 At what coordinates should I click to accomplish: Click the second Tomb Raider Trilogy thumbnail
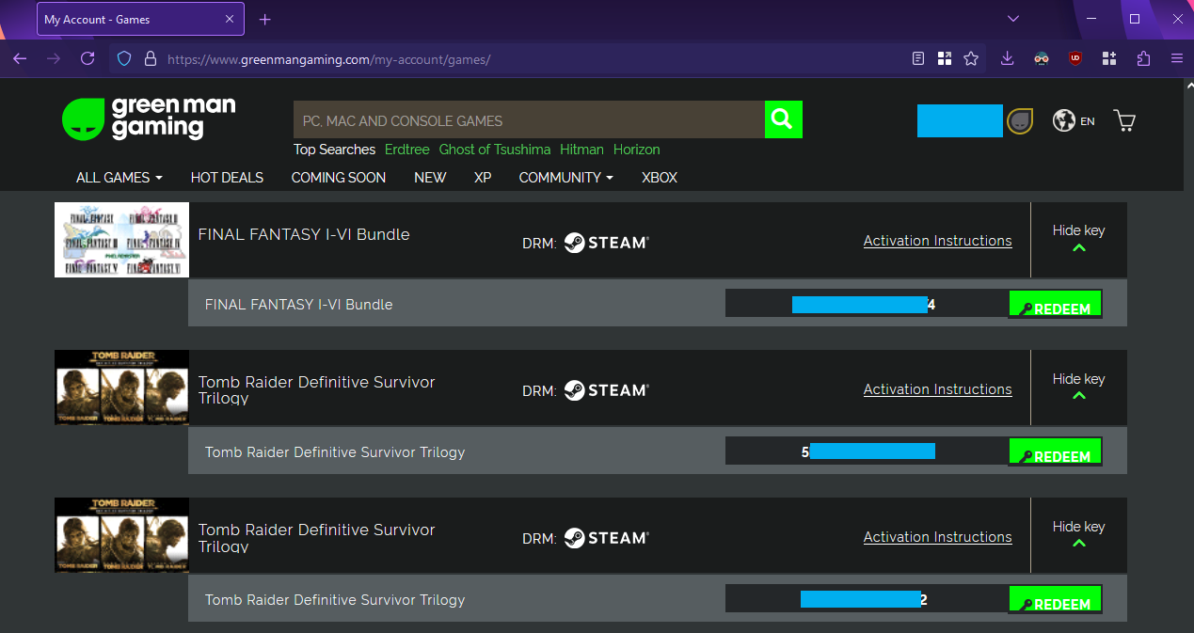121,535
